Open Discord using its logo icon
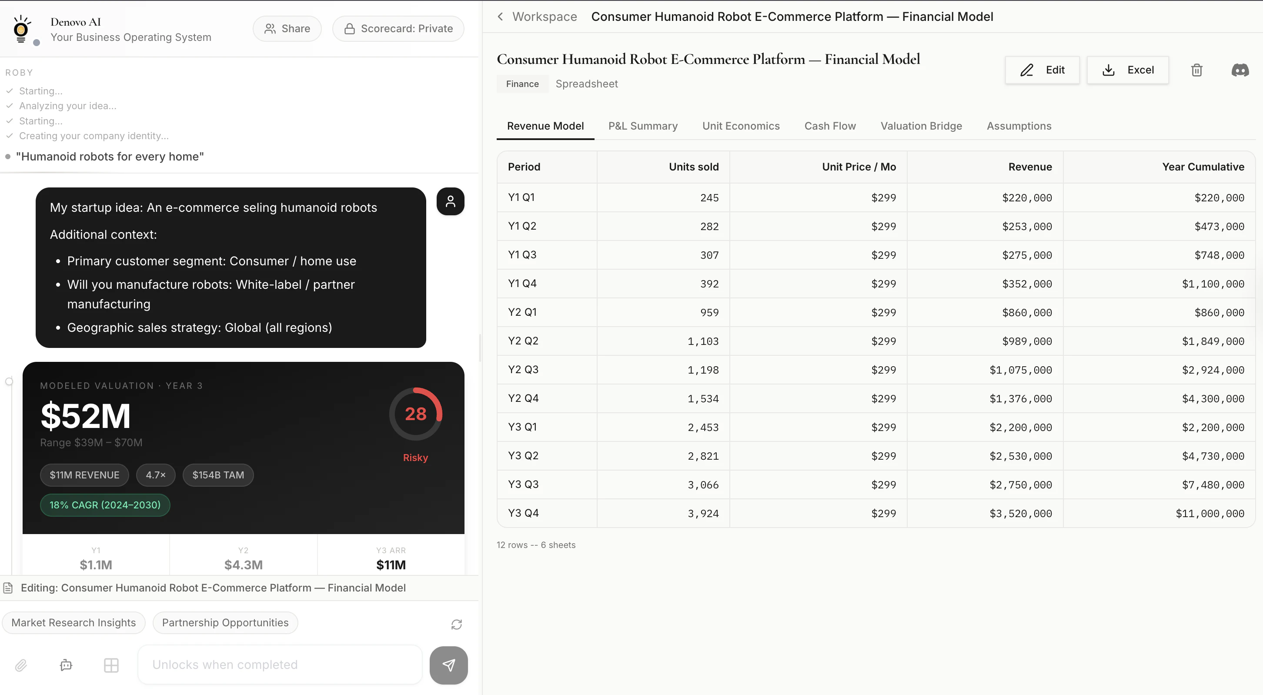This screenshot has height=695, width=1263. 1240,70
